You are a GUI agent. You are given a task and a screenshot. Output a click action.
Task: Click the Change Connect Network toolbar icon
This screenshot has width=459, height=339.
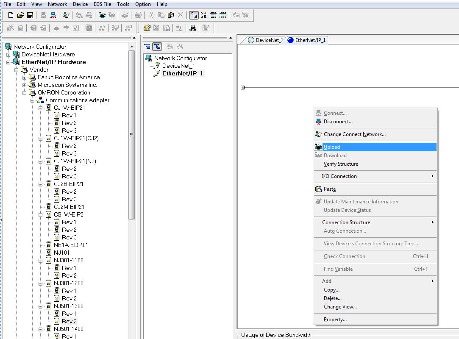(x=66, y=15)
